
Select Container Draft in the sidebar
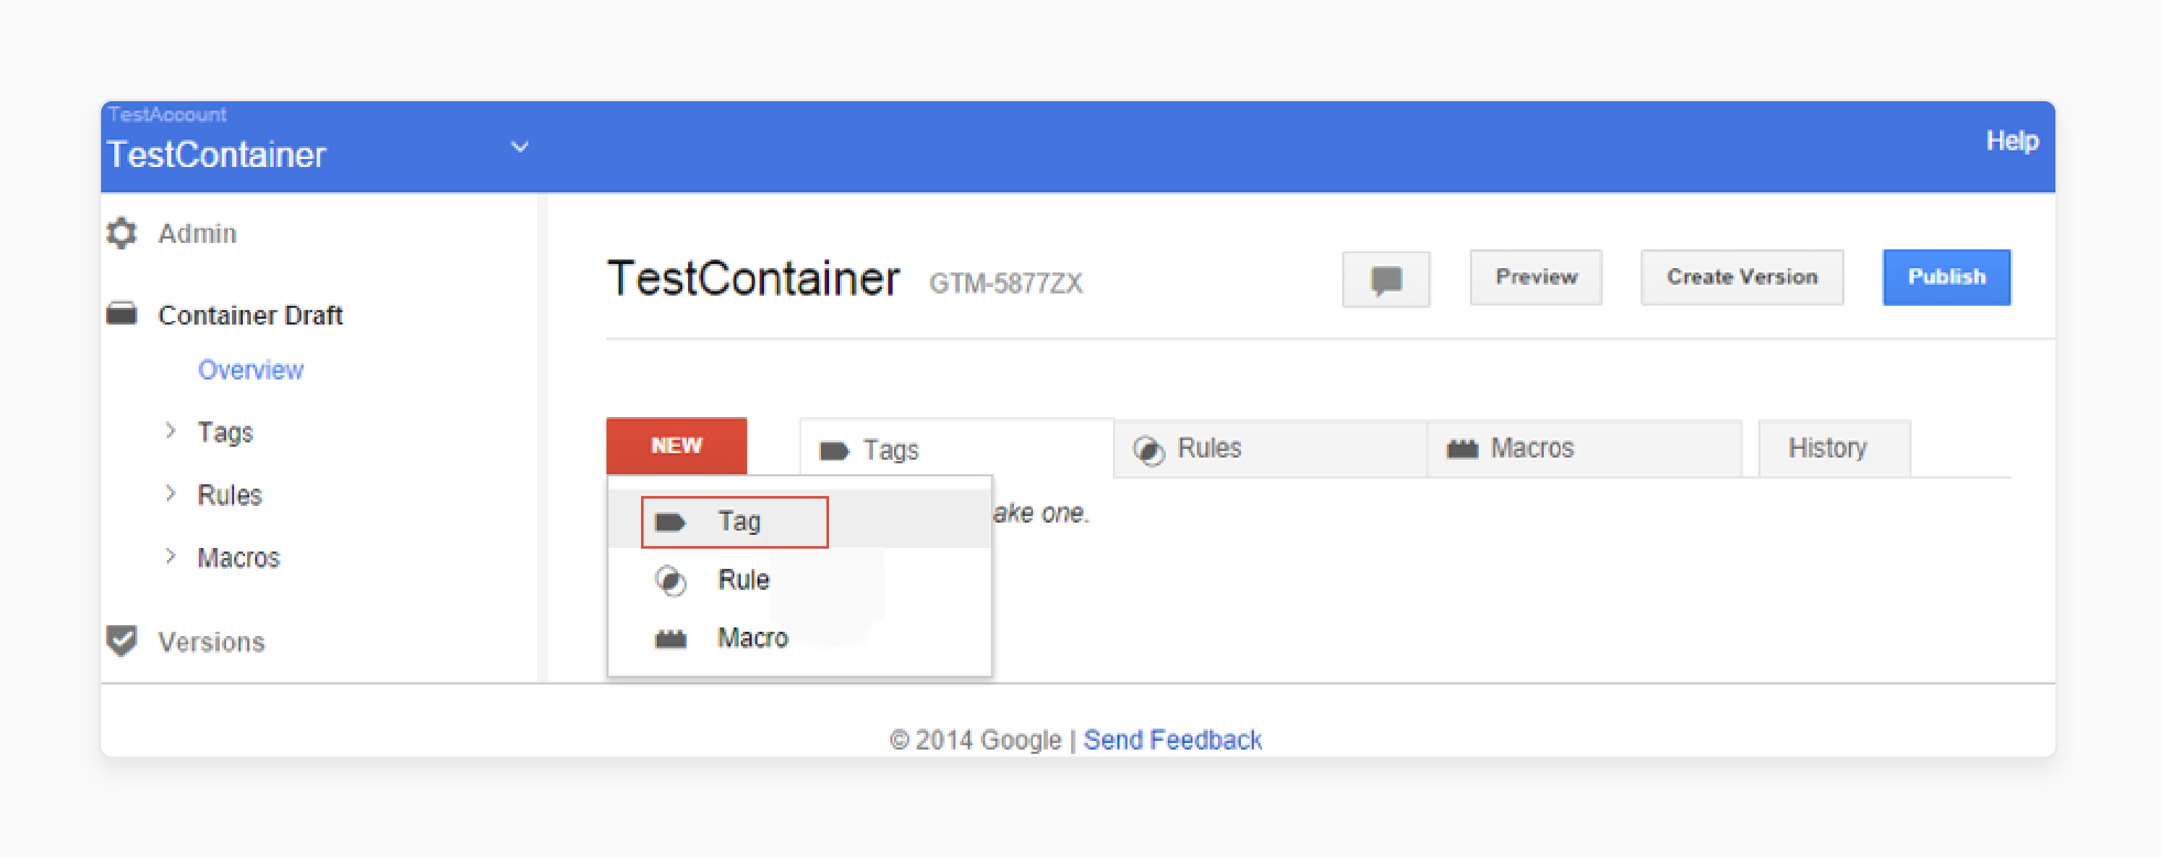tap(250, 315)
